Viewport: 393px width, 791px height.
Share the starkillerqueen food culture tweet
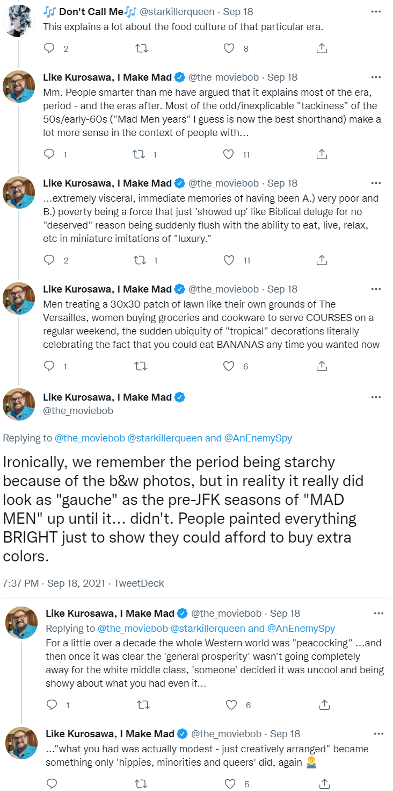click(322, 48)
